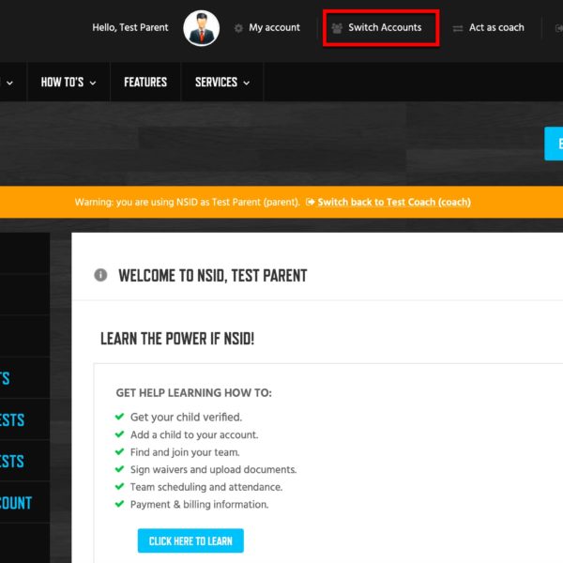Screen dimensions: 563x563
Task: Click the arrow icon before Switch back link
Action: 310,202
